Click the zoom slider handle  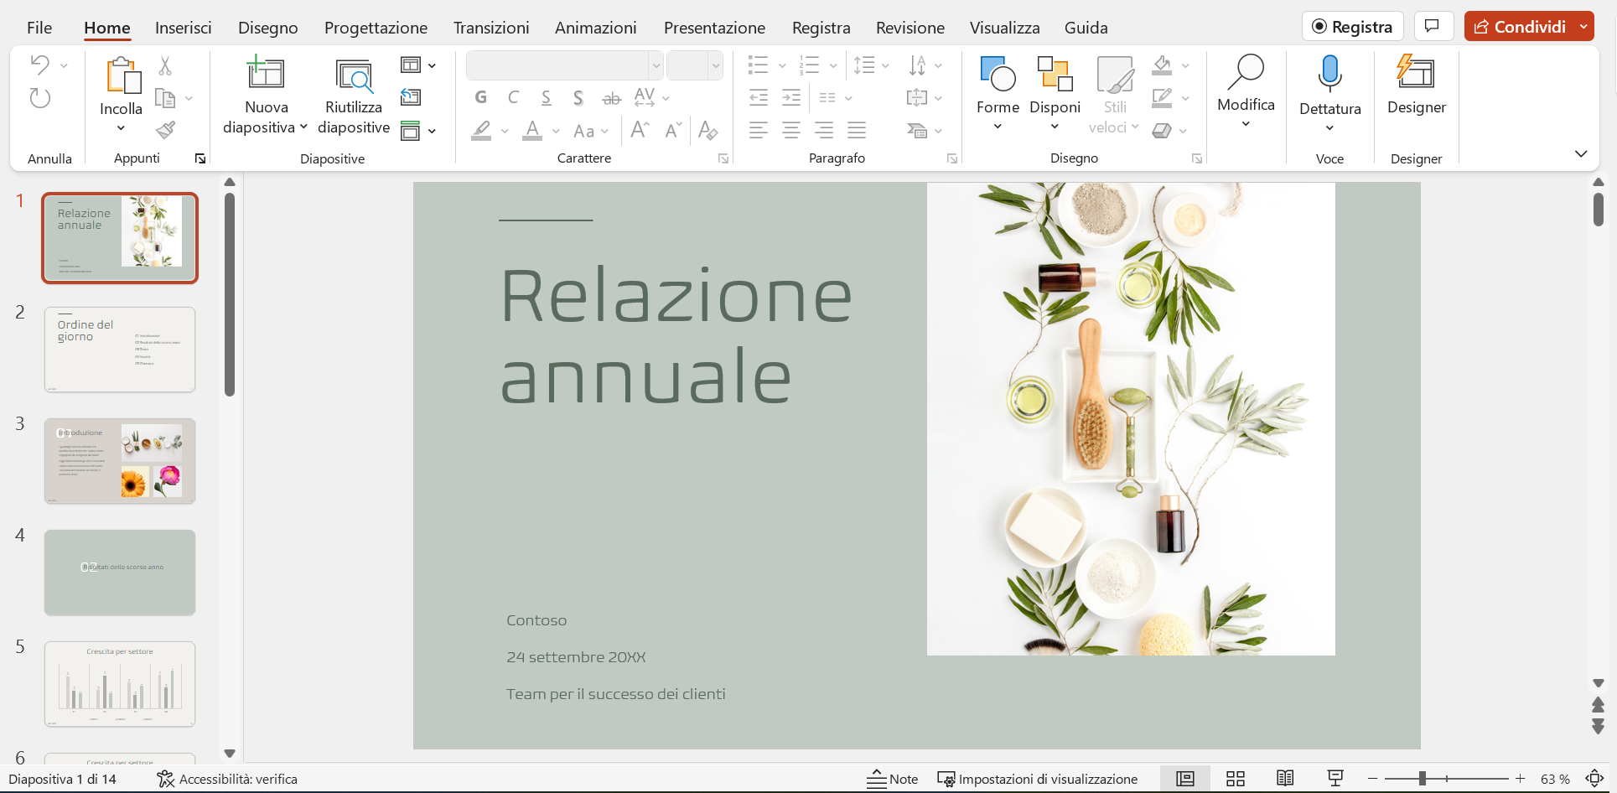click(1423, 779)
